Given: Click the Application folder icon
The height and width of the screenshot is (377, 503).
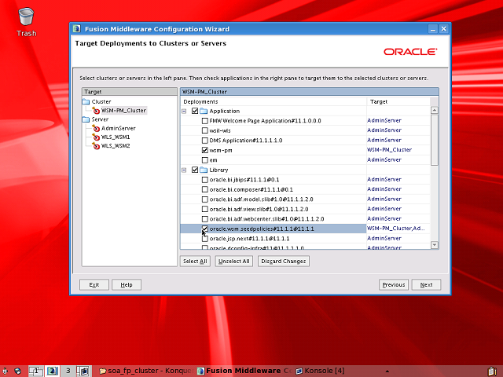Looking at the screenshot, I should 204,111.
